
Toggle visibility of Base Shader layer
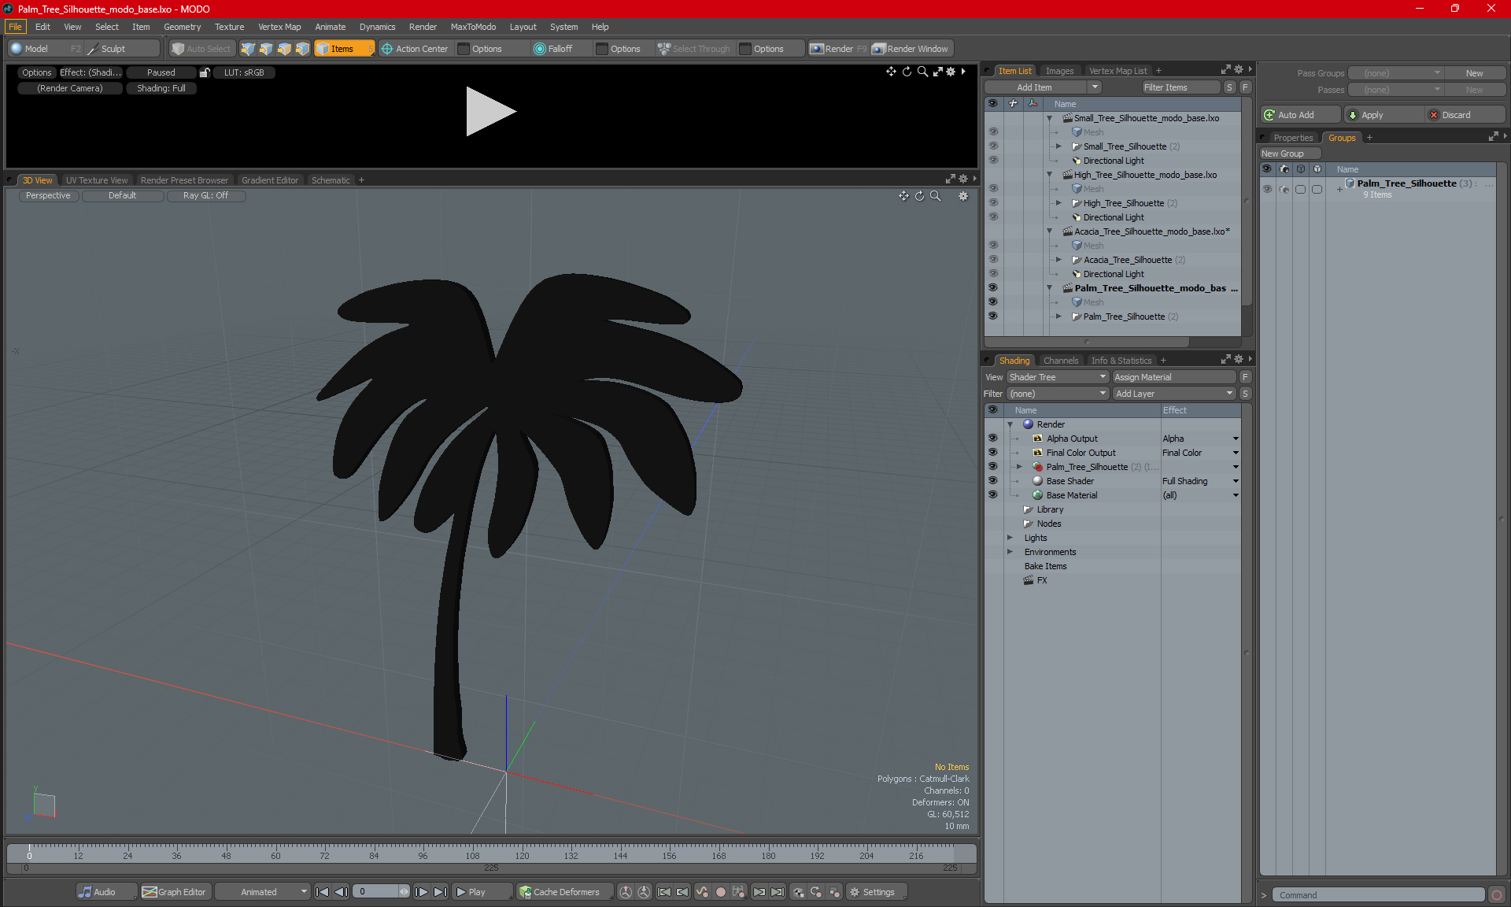pos(993,481)
